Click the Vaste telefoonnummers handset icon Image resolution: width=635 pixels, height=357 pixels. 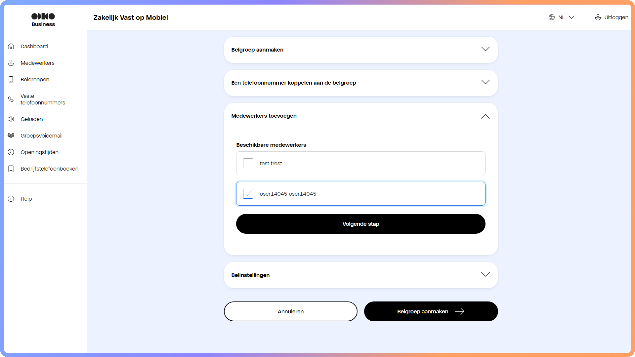click(11, 99)
